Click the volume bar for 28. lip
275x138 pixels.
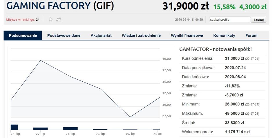70,128
